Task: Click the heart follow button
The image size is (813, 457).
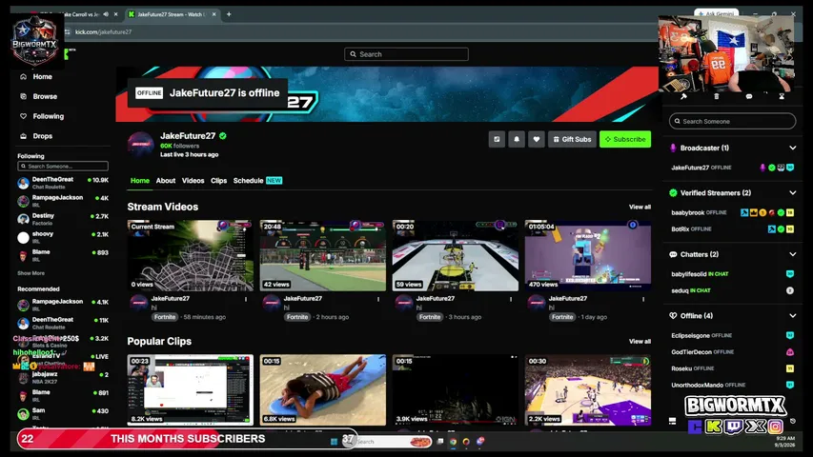Action: tap(537, 139)
